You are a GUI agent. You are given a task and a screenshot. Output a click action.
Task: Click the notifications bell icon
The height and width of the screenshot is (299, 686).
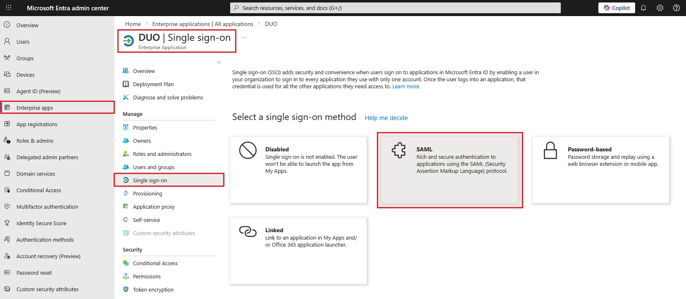[x=643, y=8]
